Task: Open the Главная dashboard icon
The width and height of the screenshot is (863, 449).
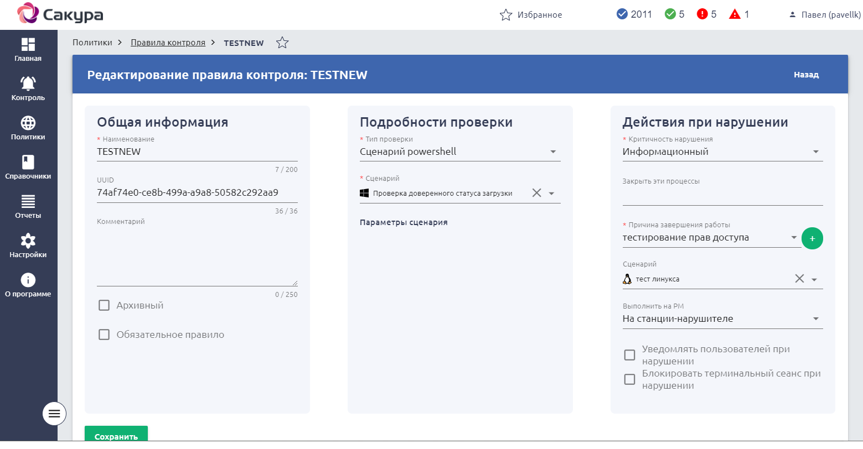Action: 28,45
